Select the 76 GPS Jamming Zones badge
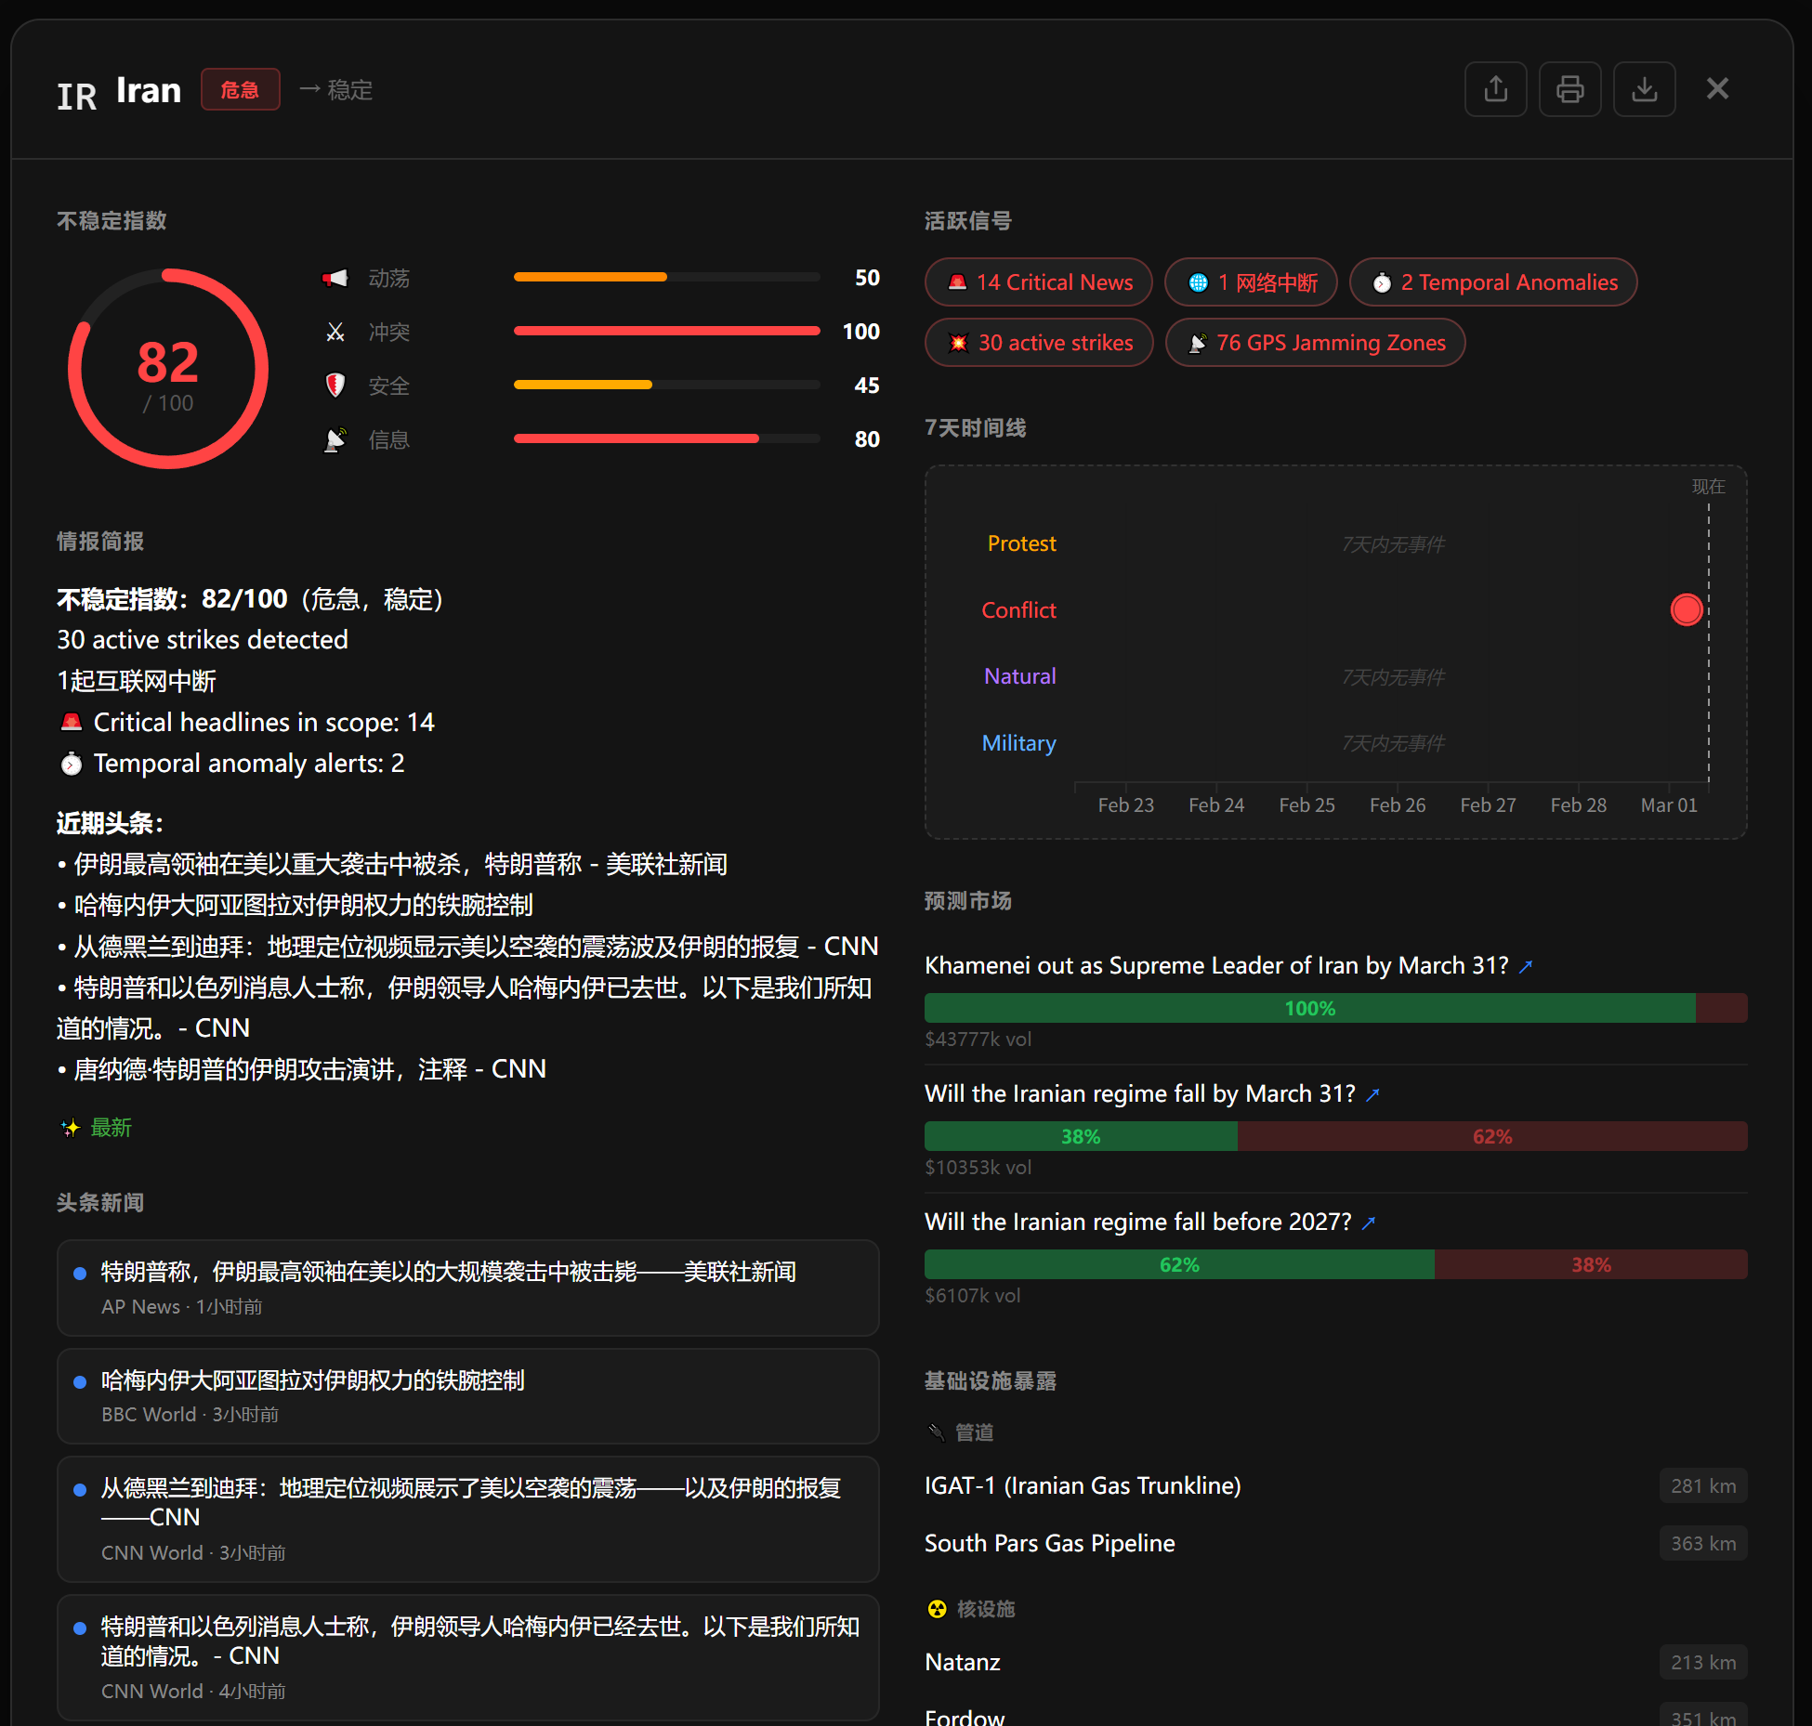This screenshot has height=1726, width=1812. (x=1315, y=342)
